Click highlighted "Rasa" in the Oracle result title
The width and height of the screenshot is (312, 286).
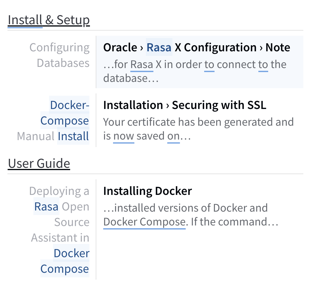click(x=159, y=48)
